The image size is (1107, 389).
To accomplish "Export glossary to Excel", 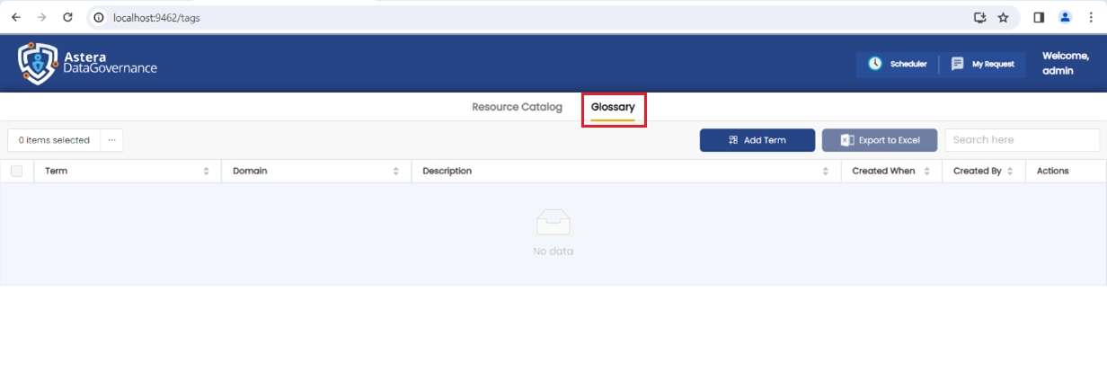I will [x=880, y=140].
